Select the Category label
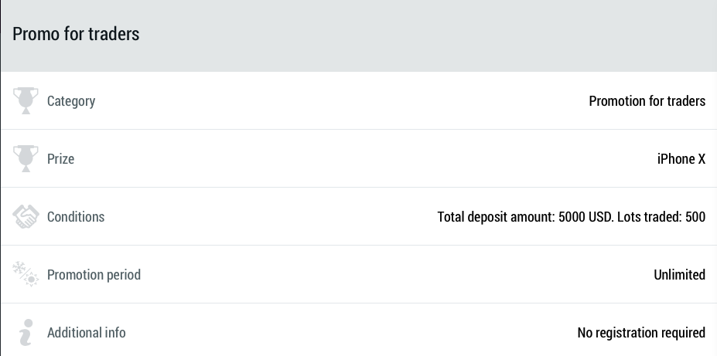717x356 pixels. point(71,101)
